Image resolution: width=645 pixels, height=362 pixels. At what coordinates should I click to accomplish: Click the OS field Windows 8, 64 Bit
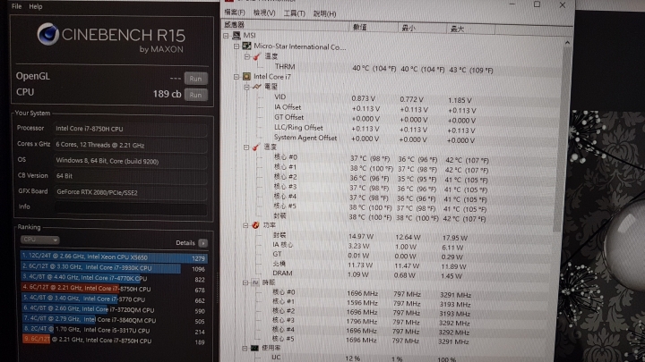coord(131,161)
